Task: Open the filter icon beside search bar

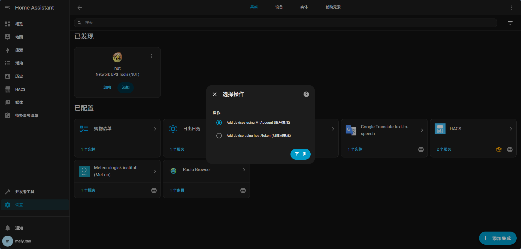Action: tap(510, 23)
